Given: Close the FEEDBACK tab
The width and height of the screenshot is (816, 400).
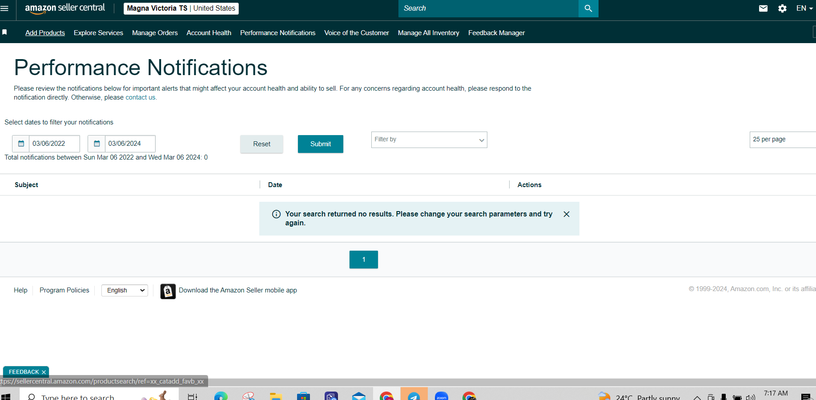Looking at the screenshot, I should pos(44,372).
